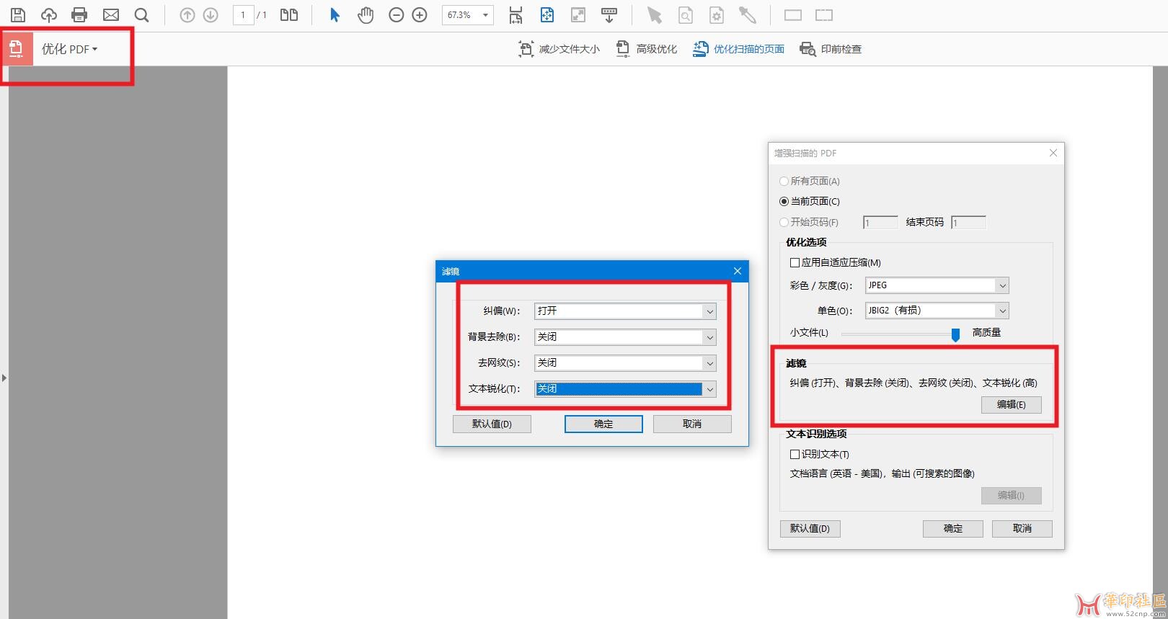
Task: Click the file size quality slider handle
Action: 955,334
